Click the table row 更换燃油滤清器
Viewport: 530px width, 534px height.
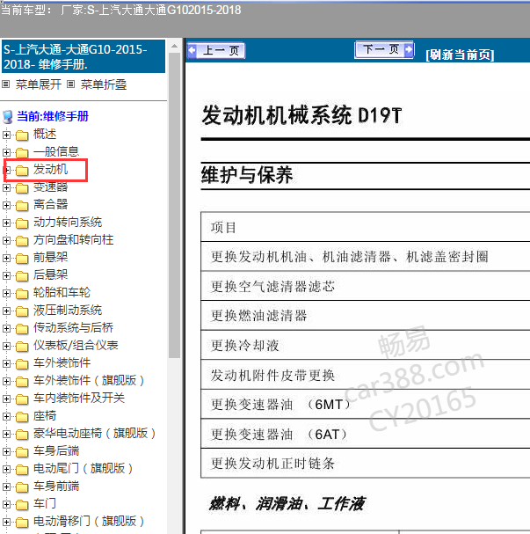pyautogui.click(x=366, y=315)
